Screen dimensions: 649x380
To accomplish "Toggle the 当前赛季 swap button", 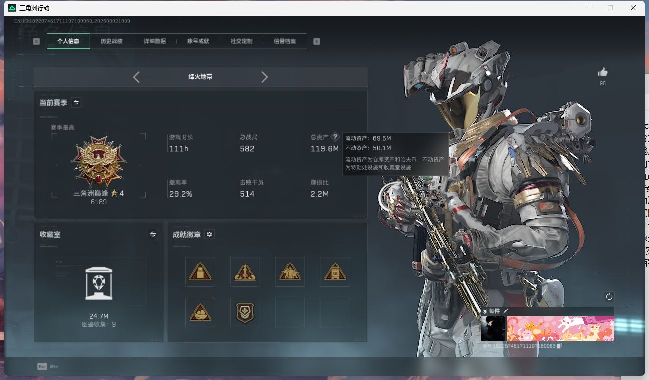I will 76,102.
